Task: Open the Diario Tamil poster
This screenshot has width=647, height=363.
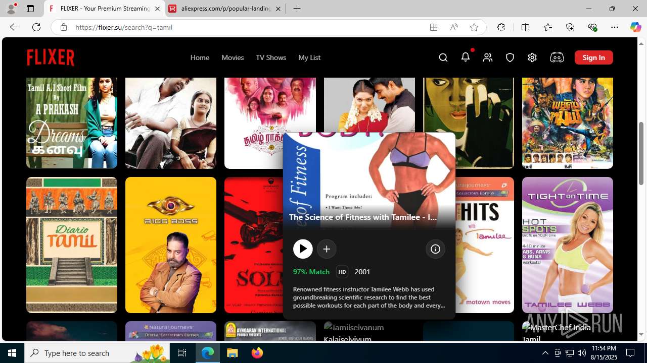Action: (x=72, y=245)
